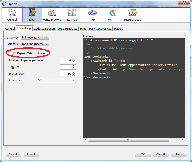The width and height of the screenshot is (192, 162).
Task: Open Help for options dialog
Action: coord(179,154)
